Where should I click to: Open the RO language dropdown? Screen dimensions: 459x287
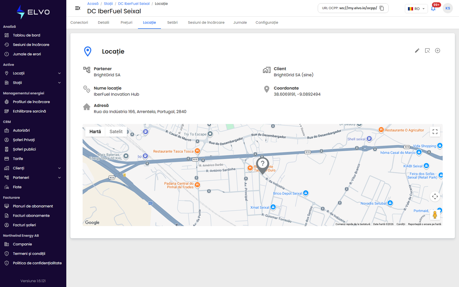pyautogui.click(x=416, y=9)
